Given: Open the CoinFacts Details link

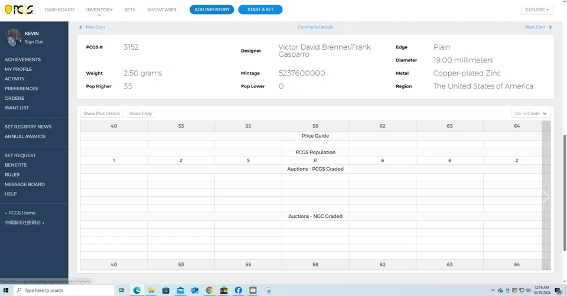Looking at the screenshot, I should pyautogui.click(x=315, y=27).
